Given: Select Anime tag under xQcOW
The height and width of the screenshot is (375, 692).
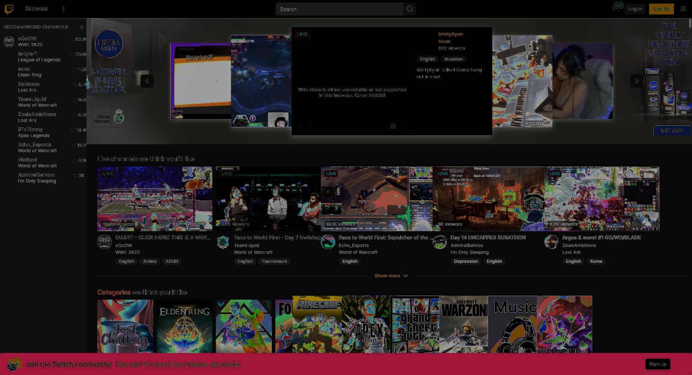Looking at the screenshot, I should coord(150,261).
